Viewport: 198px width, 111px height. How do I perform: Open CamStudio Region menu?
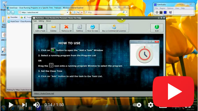point(162,8)
